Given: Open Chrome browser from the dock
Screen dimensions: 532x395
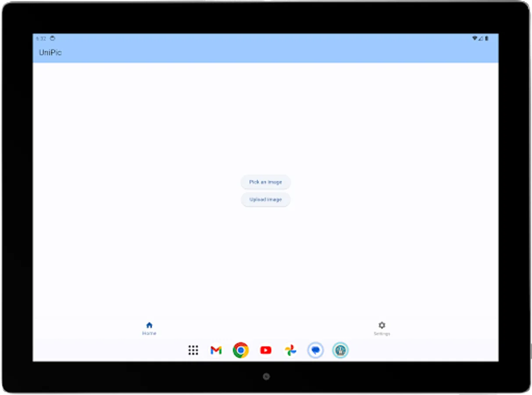Looking at the screenshot, I should coord(240,350).
